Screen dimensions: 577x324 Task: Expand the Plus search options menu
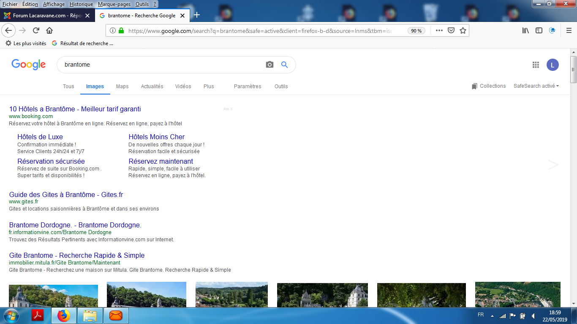(x=209, y=86)
